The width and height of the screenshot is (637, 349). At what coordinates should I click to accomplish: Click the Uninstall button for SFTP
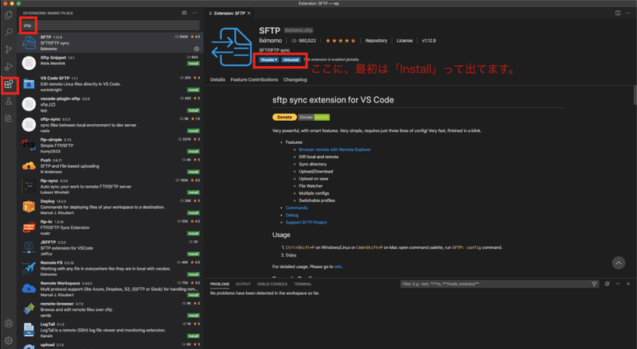291,60
